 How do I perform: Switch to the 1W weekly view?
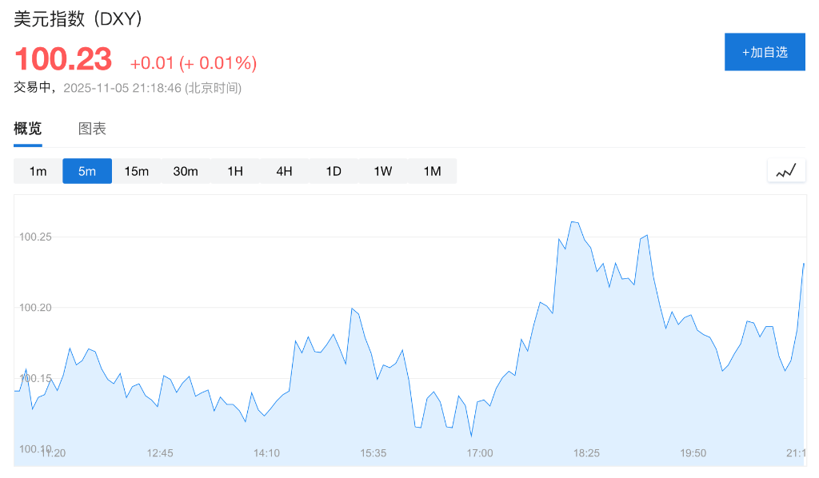pos(383,171)
